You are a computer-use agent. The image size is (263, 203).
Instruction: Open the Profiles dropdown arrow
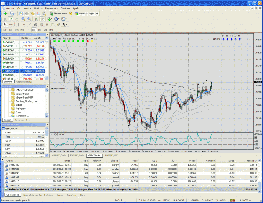pyautogui.click(x=15, y=13)
